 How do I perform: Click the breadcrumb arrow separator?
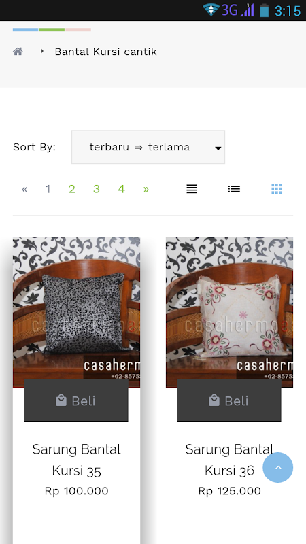click(x=42, y=52)
